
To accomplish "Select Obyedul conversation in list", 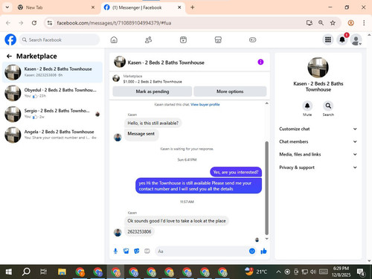I will (52, 93).
